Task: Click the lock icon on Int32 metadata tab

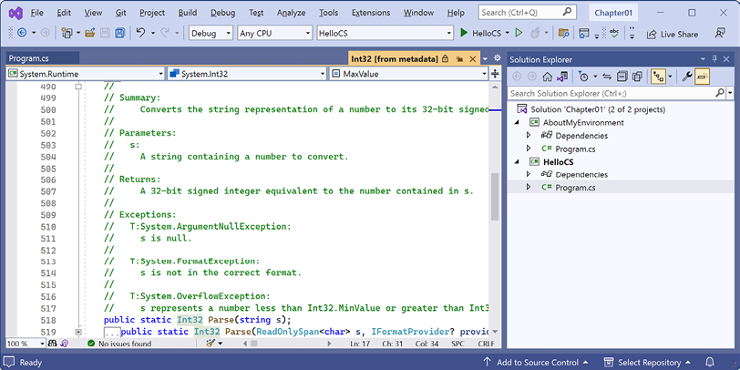Action: [445, 59]
